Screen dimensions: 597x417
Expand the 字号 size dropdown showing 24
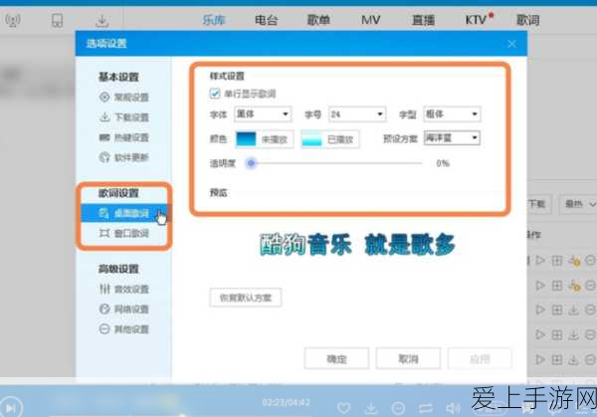point(357,114)
